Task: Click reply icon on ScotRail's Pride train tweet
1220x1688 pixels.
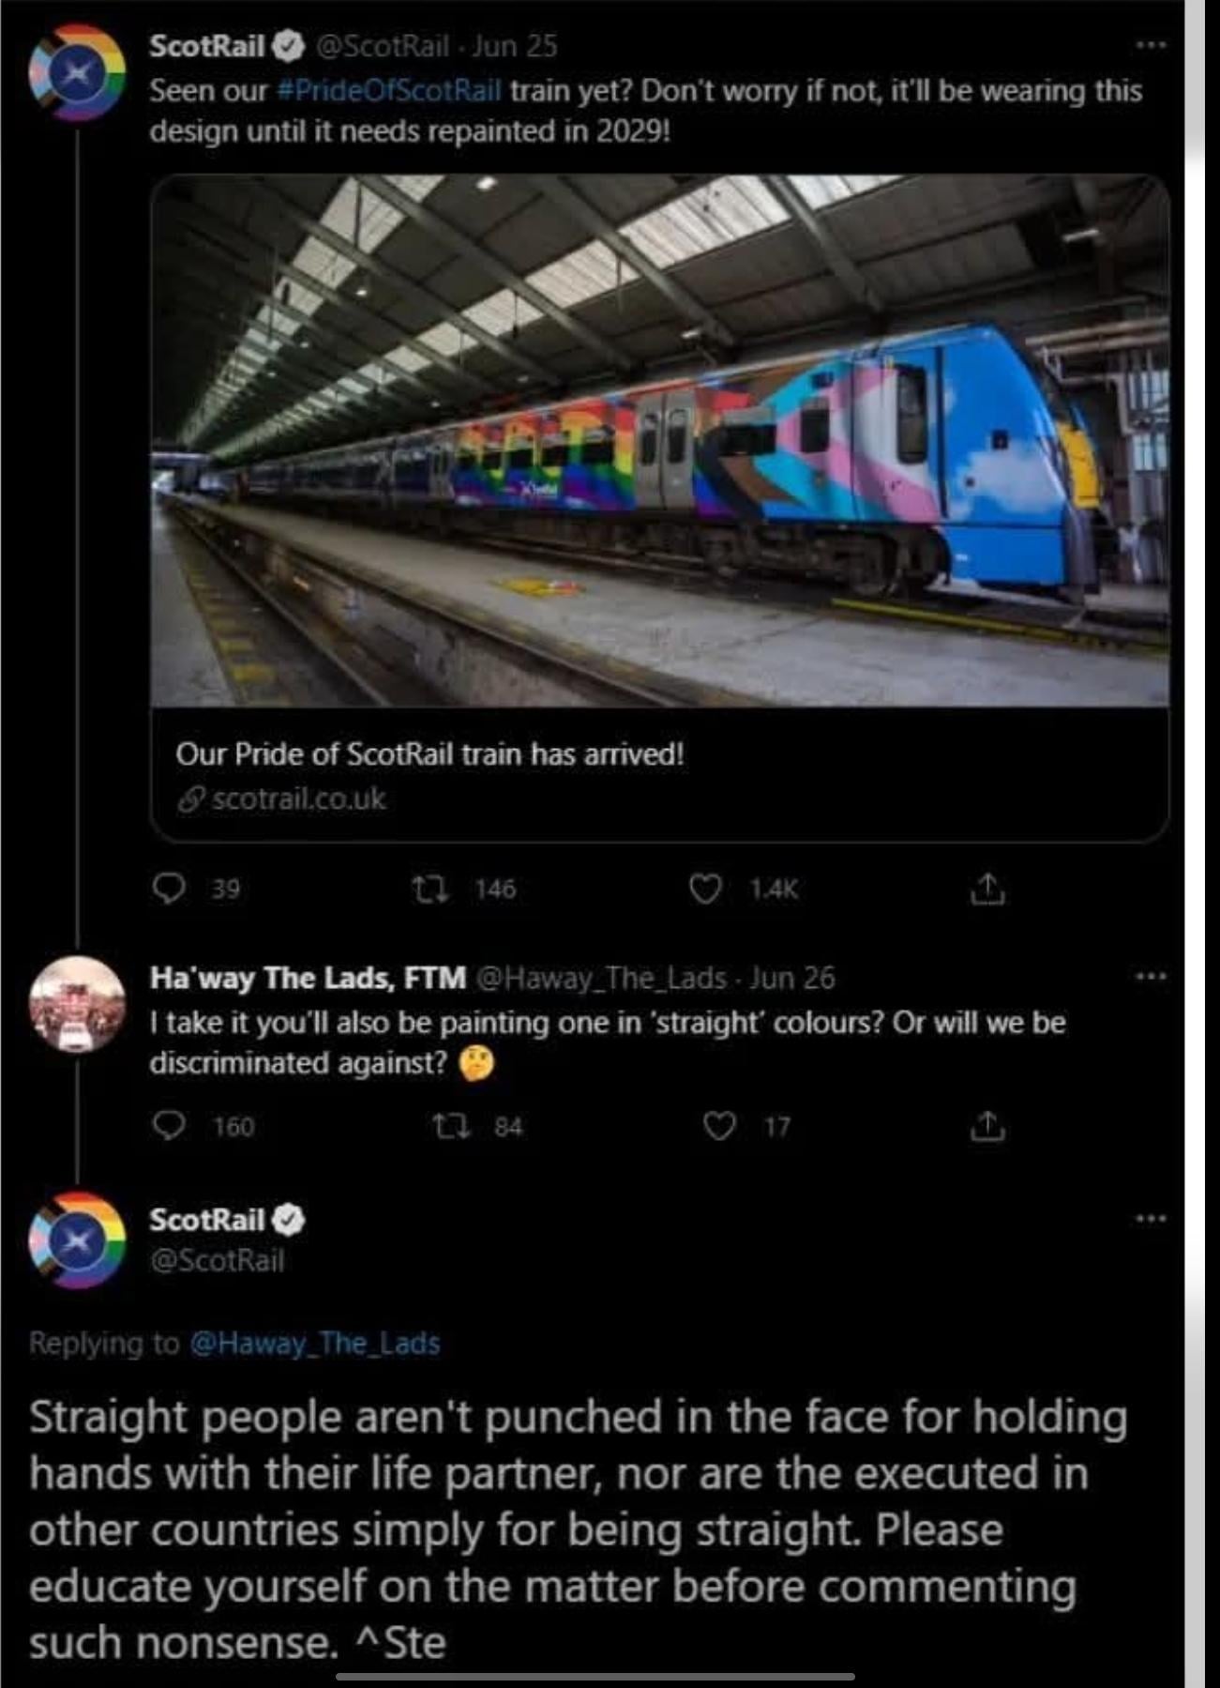Action: (x=169, y=888)
